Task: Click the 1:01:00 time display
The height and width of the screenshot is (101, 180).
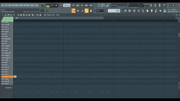Action: click(x=103, y=5)
